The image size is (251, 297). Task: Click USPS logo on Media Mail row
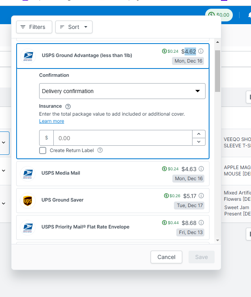(x=28, y=174)
